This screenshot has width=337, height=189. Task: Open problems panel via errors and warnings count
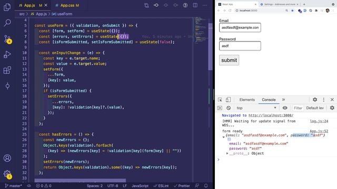coord(44,186)
